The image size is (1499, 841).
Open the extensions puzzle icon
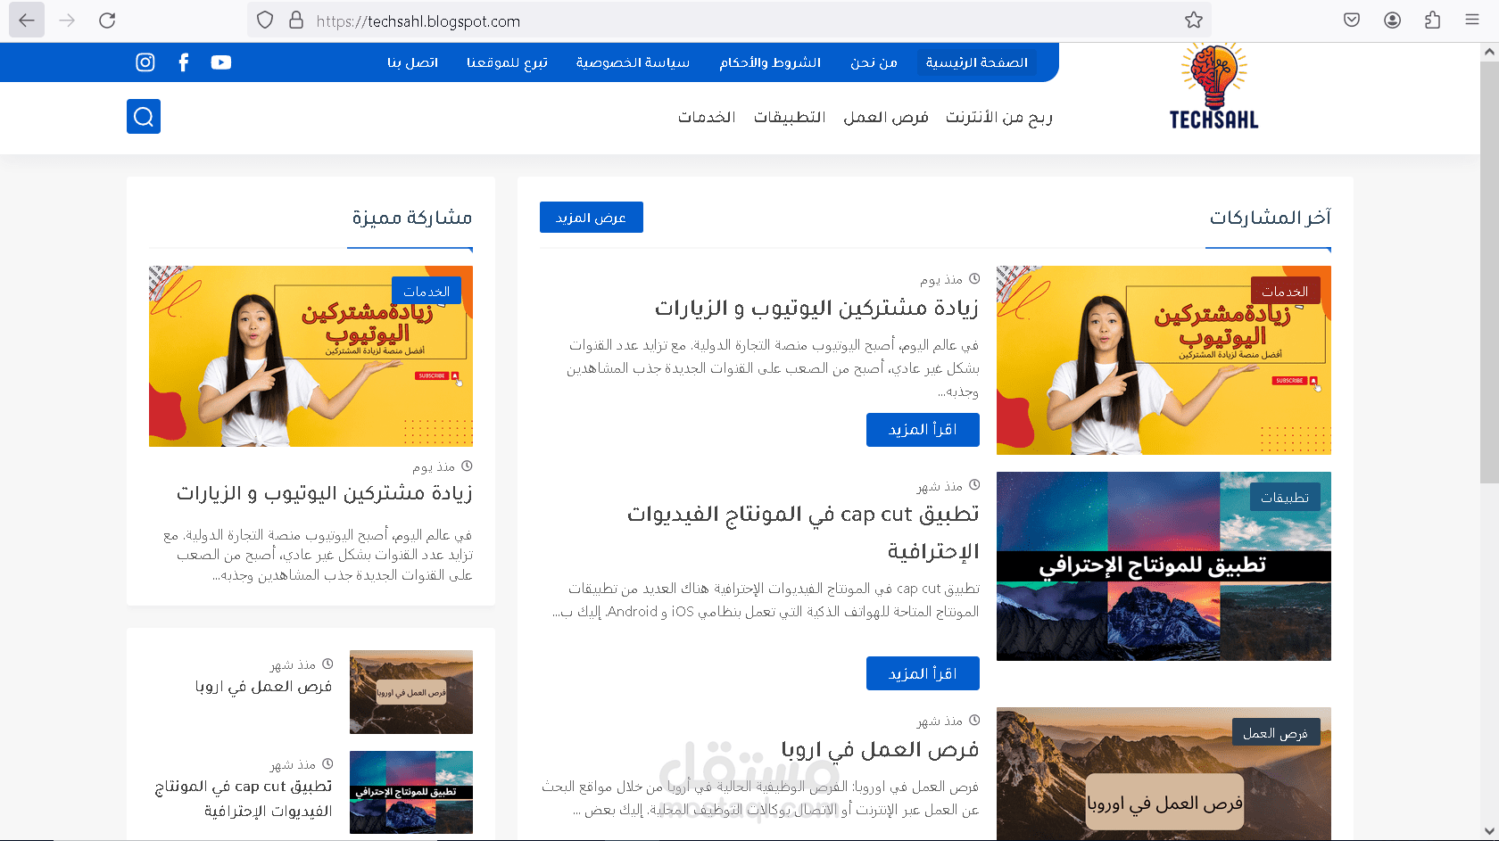point(1432,20)
